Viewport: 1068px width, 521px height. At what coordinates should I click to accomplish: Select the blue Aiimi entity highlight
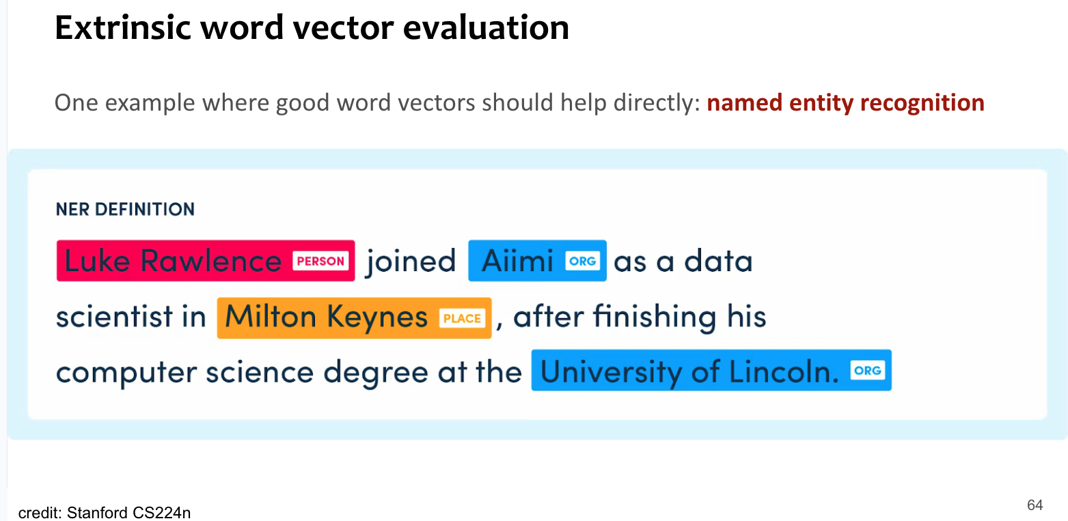(x=517, y=261)
